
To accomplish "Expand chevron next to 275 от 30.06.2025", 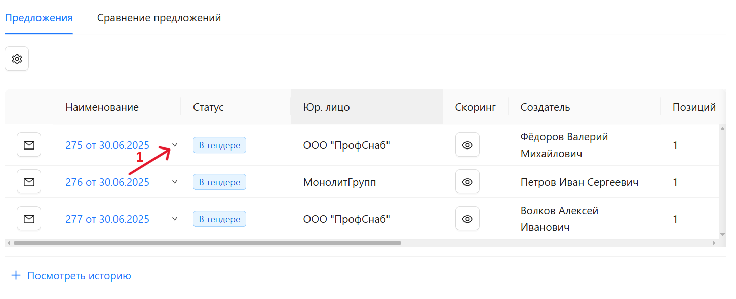I will [x=175, y=145].
